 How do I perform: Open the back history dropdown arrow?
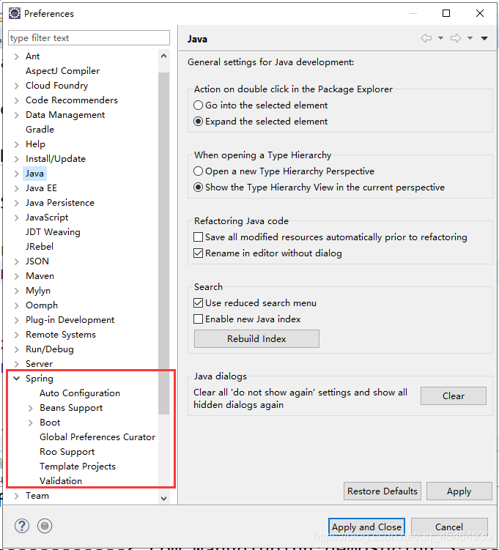click(440, 38)
